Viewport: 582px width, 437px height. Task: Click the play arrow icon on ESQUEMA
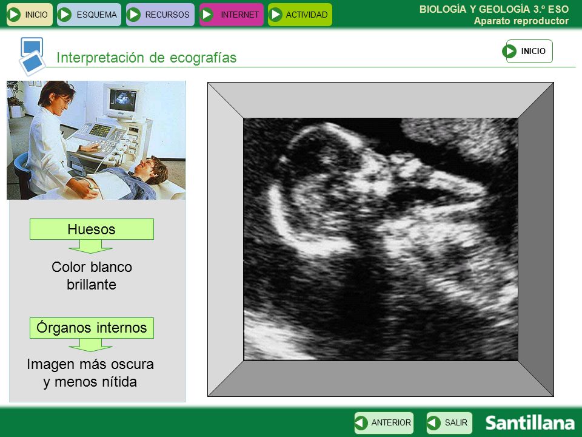pyautogui.click(x=65, y=15)
